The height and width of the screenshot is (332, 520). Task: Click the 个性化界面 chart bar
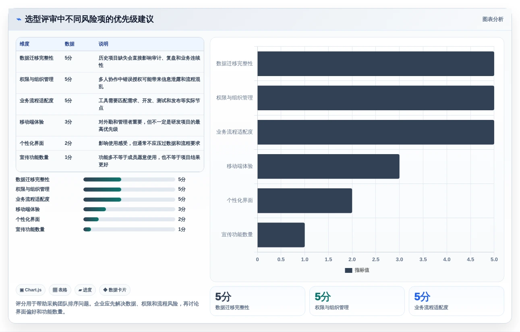point(305,200)
